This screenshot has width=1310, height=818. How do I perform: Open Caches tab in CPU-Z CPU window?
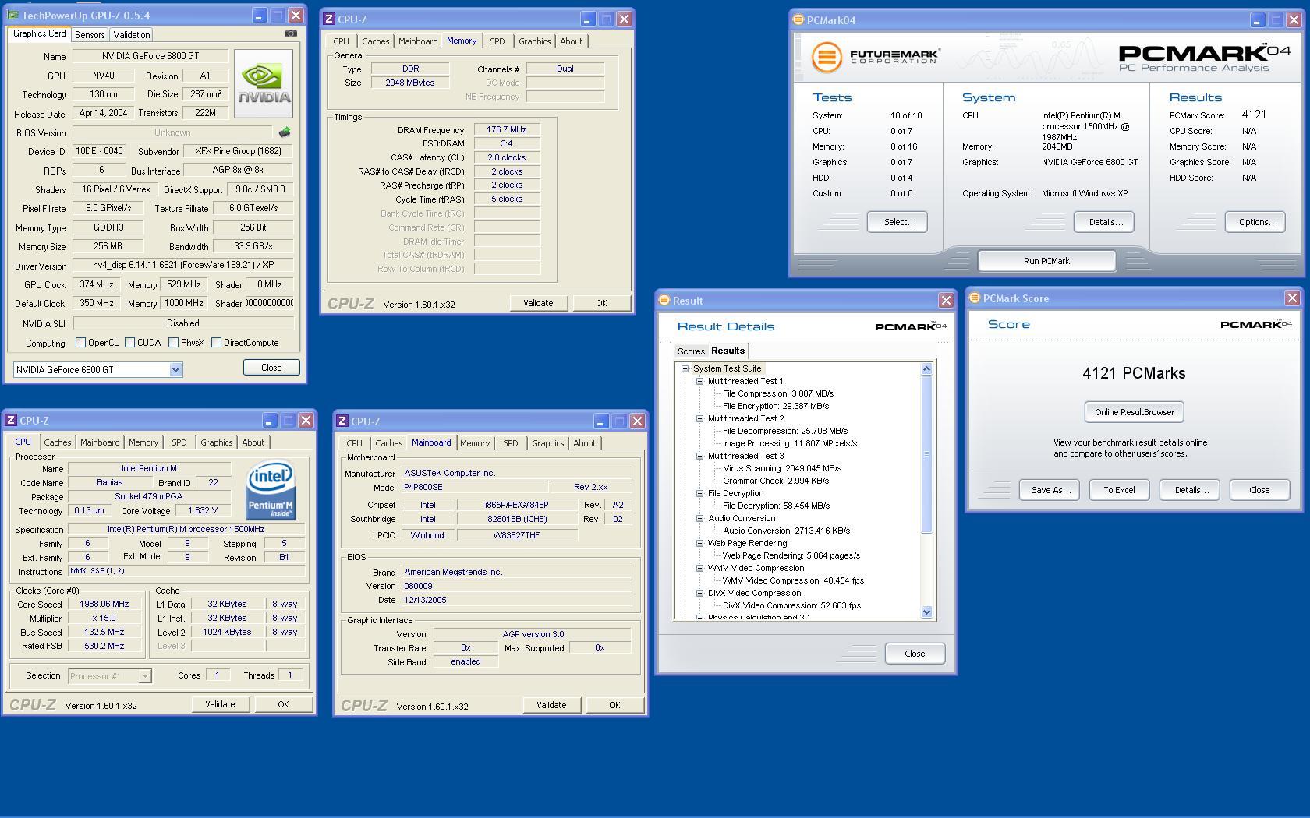click(58, 442)
